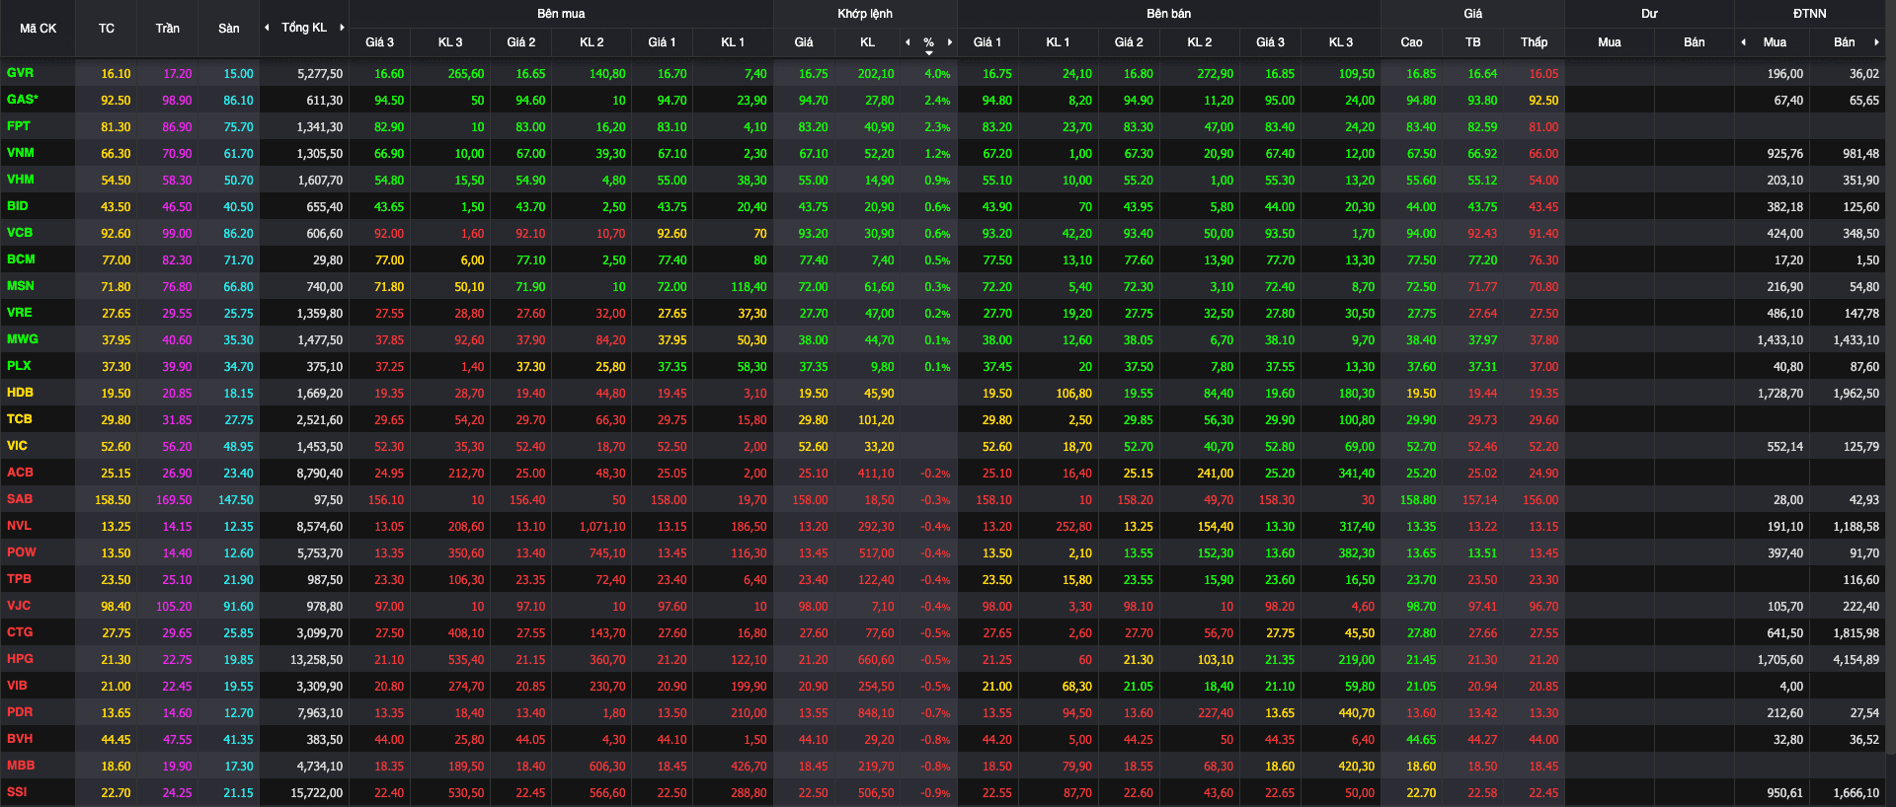The width and height of the screenshot is (1896, 807).
Task: Select the VNM ticker
Action: pyautogui.click(x=21, y=153)
